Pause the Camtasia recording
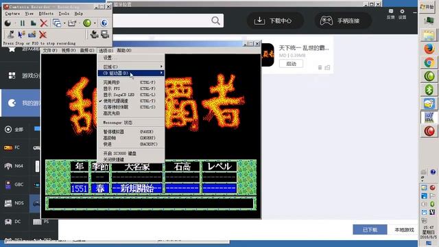Image resolution: width=439 pixels, height=247 pixels. pos(23,23)
